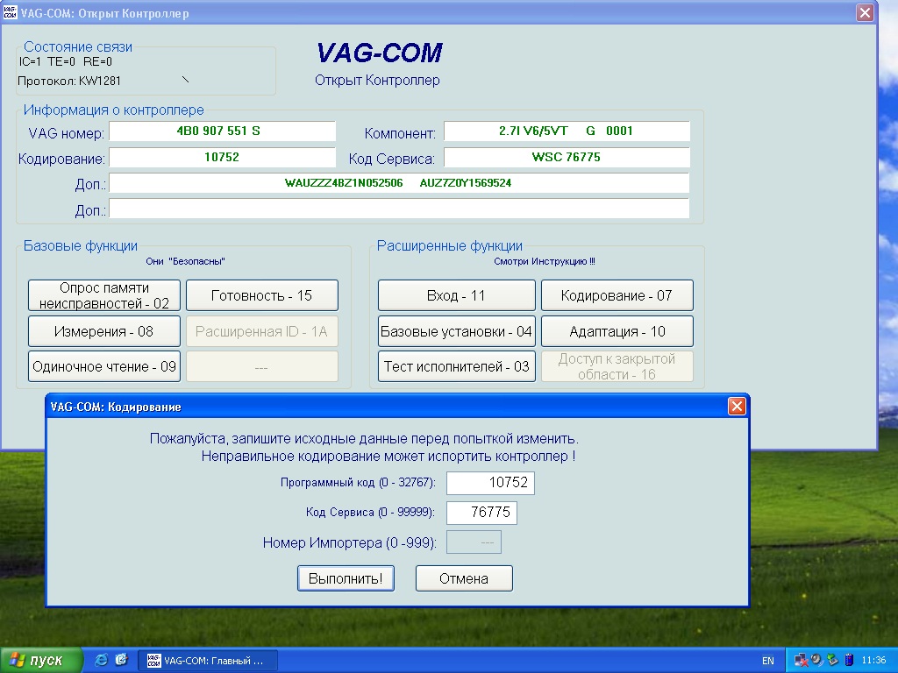The image size is (898, 673).
Task: Click the Выполнить! button
Action: coord(346,578)
